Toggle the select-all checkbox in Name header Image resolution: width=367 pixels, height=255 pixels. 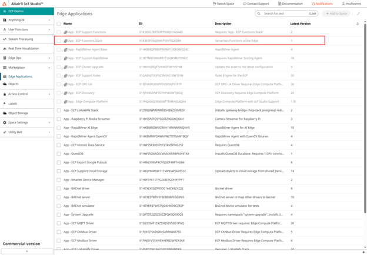point(59,24)
